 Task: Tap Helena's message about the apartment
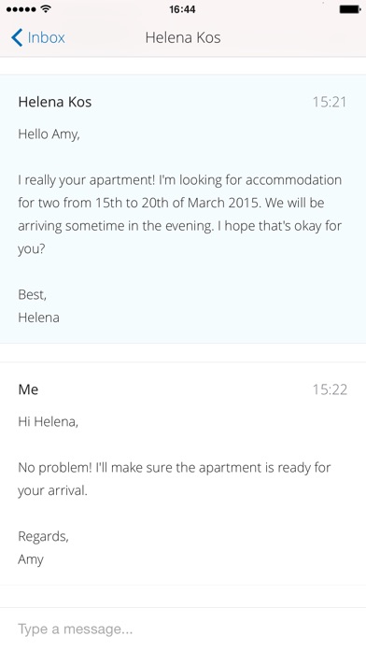[180, 214]
